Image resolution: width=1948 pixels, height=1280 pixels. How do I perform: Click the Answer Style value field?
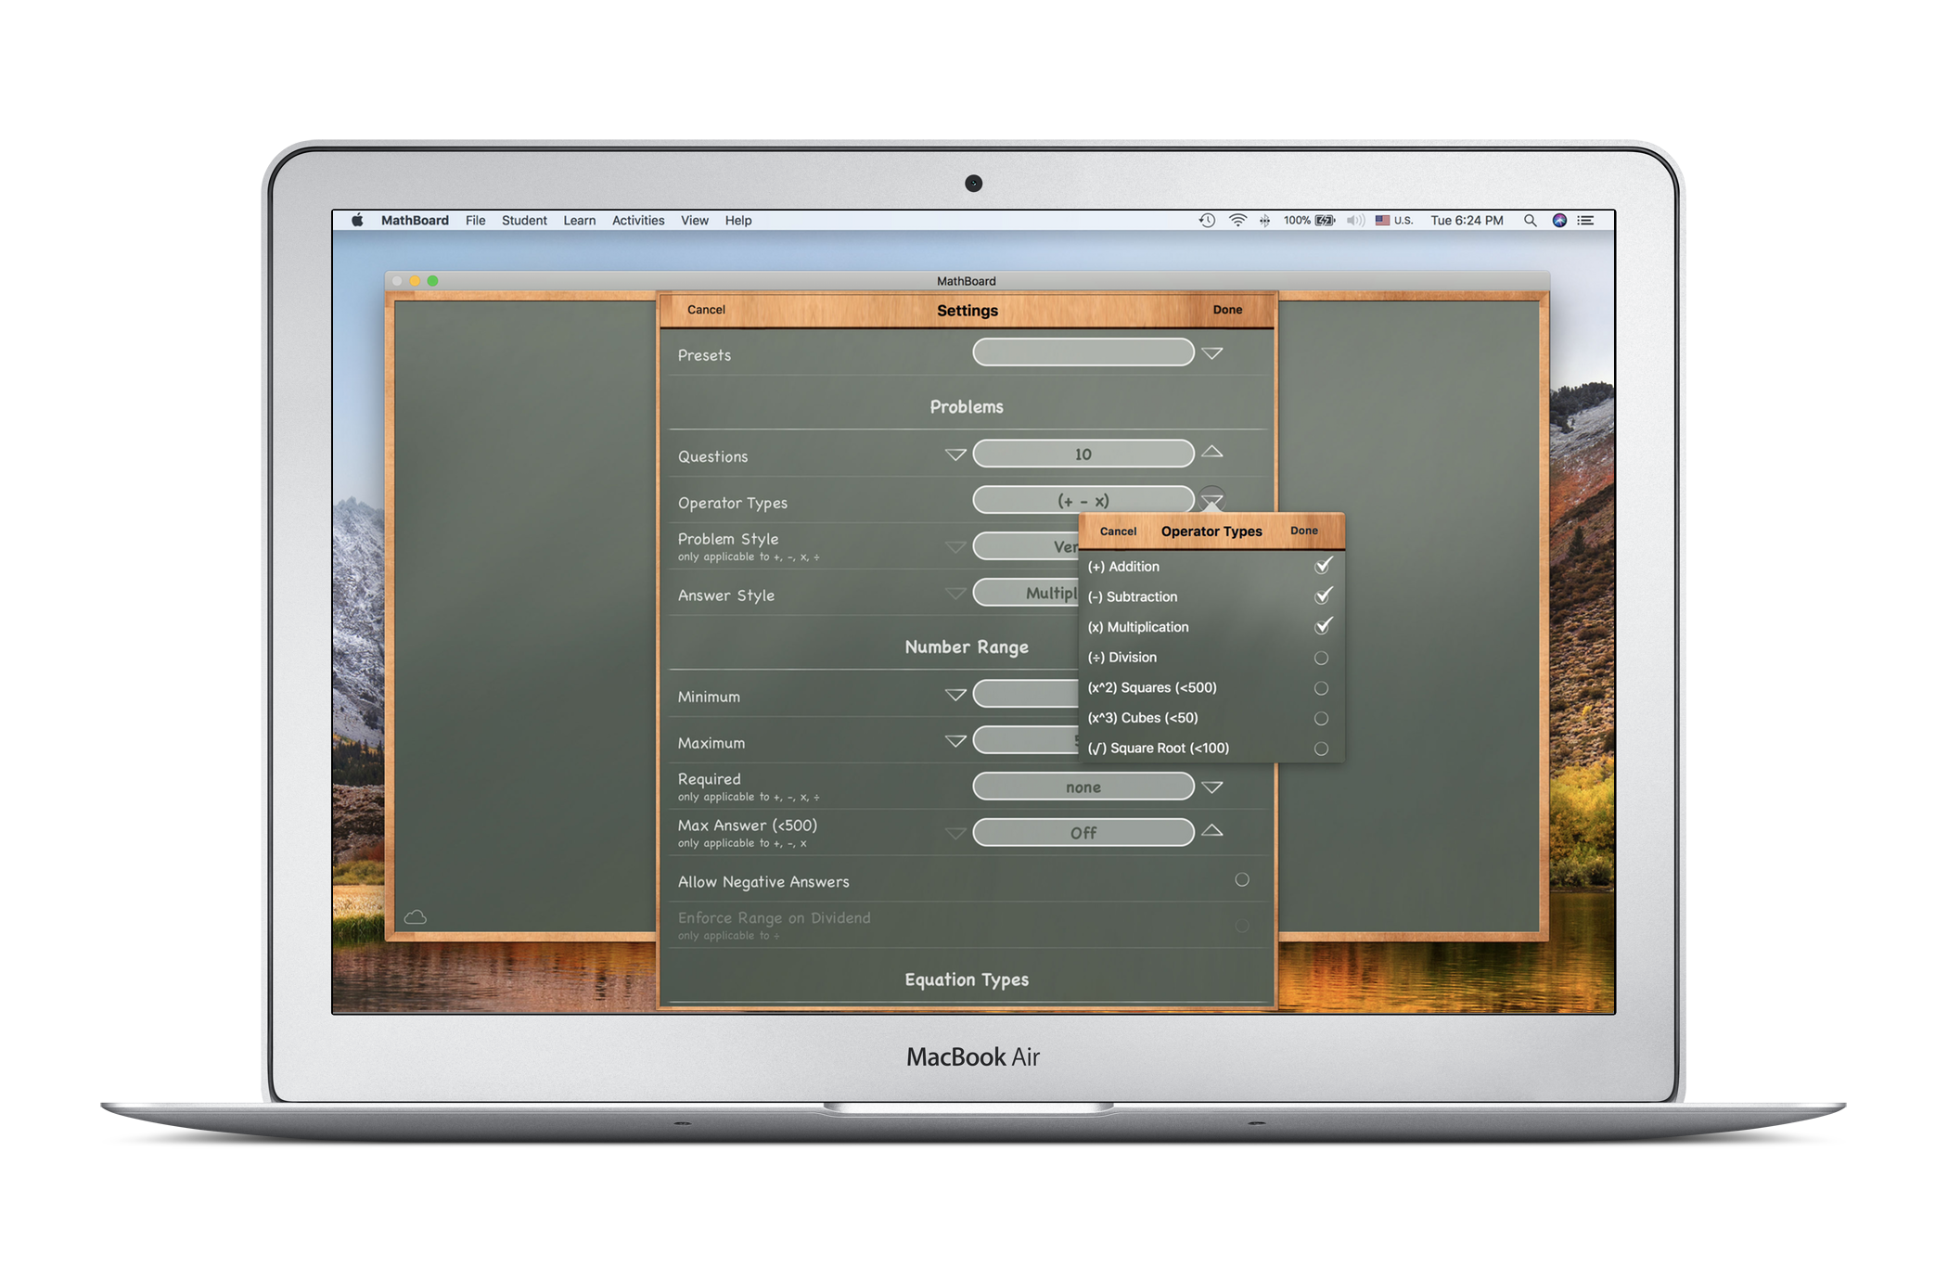click(x=1026, y=593)
